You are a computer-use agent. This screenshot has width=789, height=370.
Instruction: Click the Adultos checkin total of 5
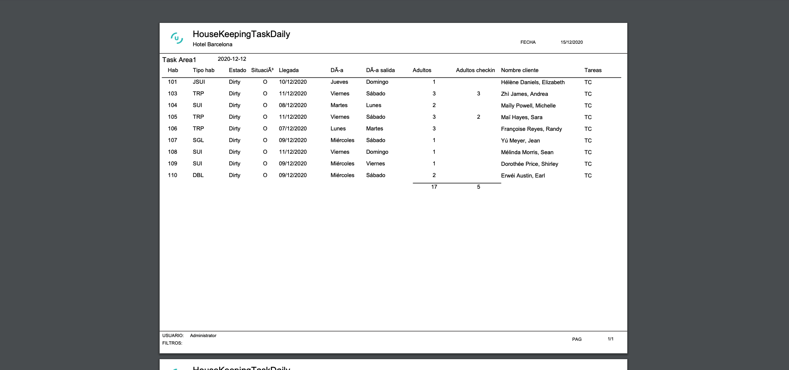[x=478, y=187]
